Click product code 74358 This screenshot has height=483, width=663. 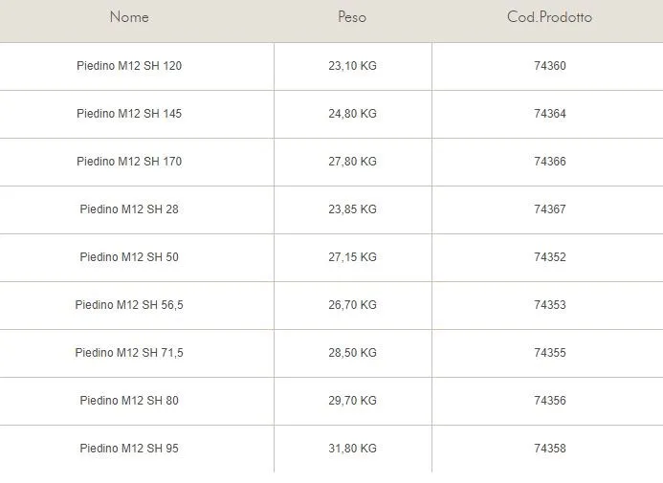pyautogui.click(x=550, y=449)
